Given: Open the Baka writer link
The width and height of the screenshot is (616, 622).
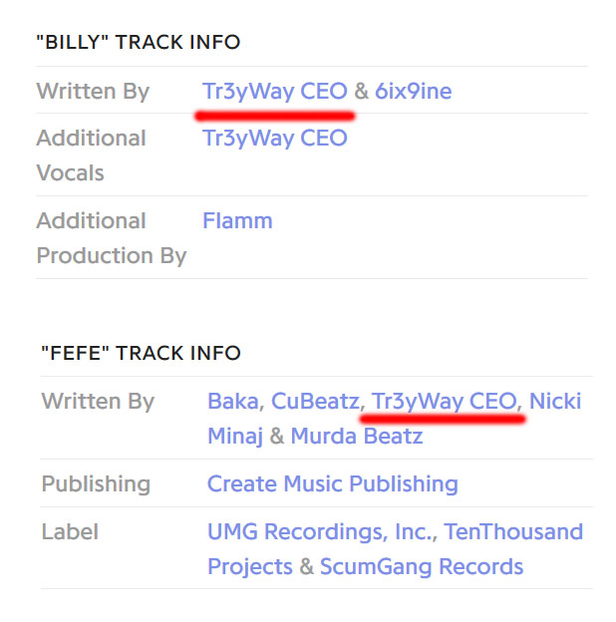Looking at the screenshot, I should coord(233,401).
